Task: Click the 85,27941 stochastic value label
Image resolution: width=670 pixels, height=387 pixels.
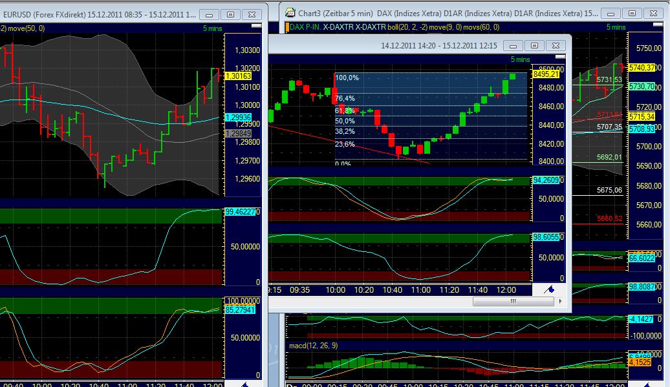Action: [x=240, y=309]
